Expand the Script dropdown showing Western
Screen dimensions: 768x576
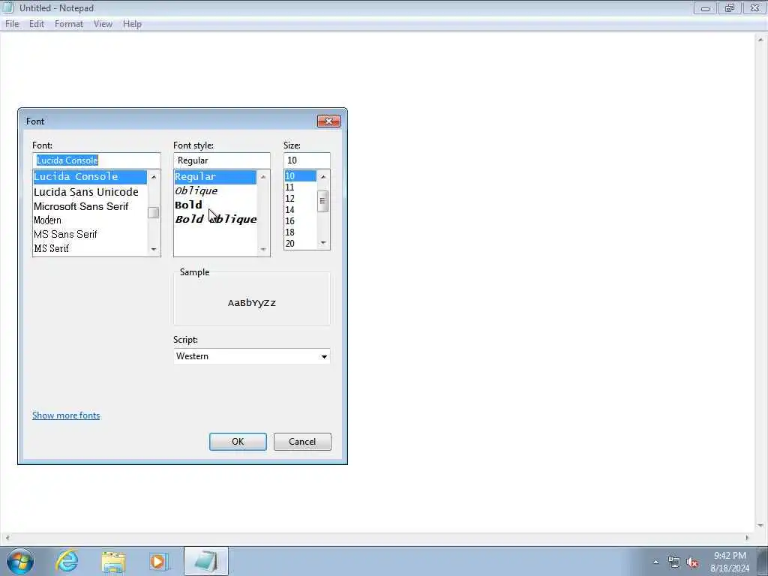(x=324, y=356)
